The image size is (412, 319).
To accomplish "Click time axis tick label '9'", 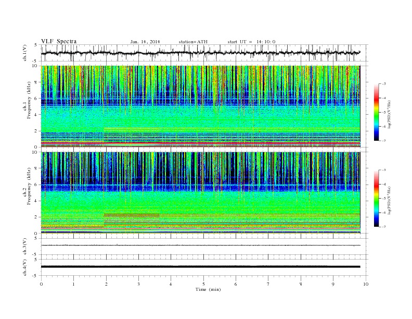I will 333,284.
